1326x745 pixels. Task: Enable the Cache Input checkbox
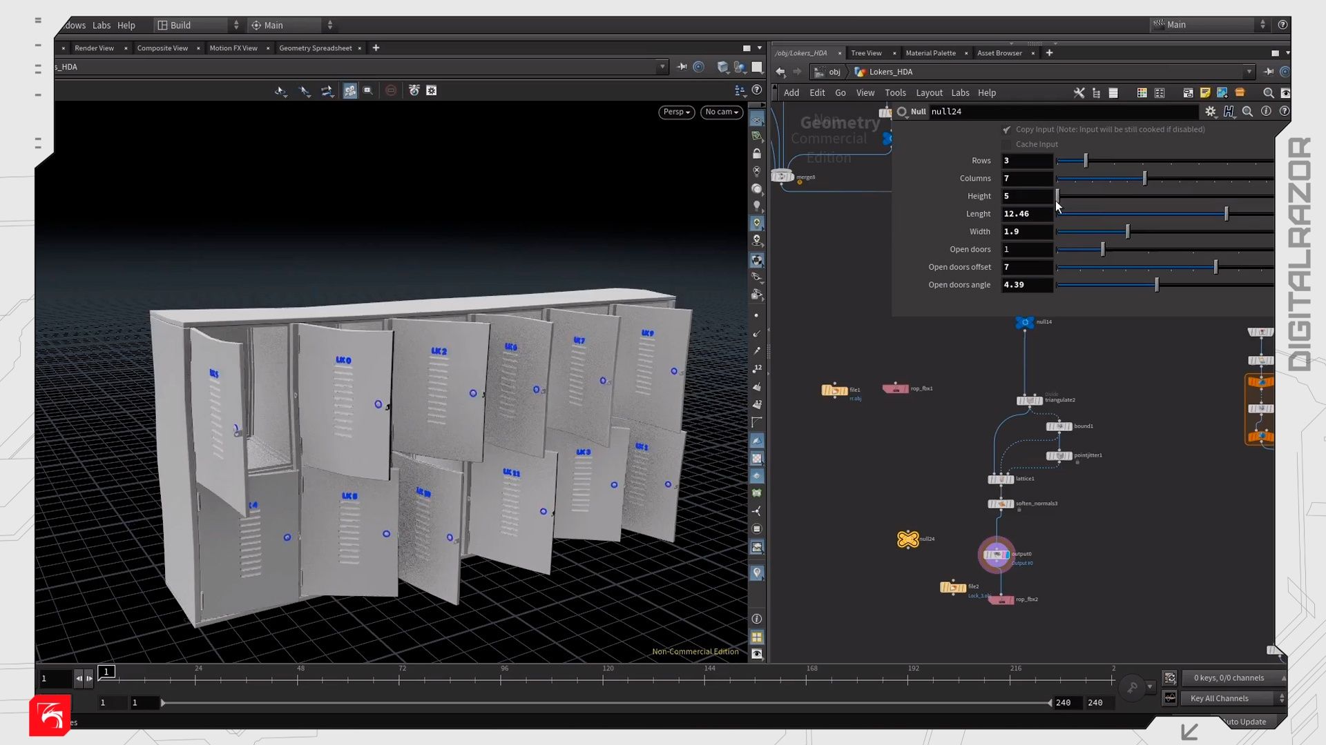pyautogui.click(x=1006, y=145)
